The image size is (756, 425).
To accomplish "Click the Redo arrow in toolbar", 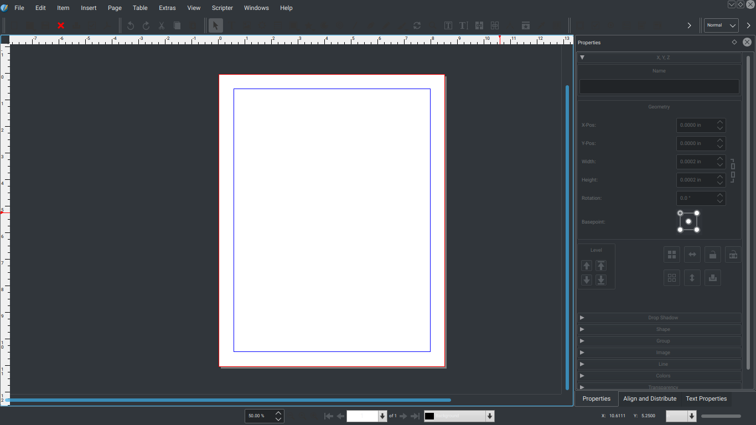I will [x=146, y=25].
